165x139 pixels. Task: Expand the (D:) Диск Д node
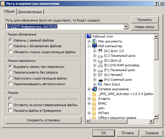click(x=95, y=60)
